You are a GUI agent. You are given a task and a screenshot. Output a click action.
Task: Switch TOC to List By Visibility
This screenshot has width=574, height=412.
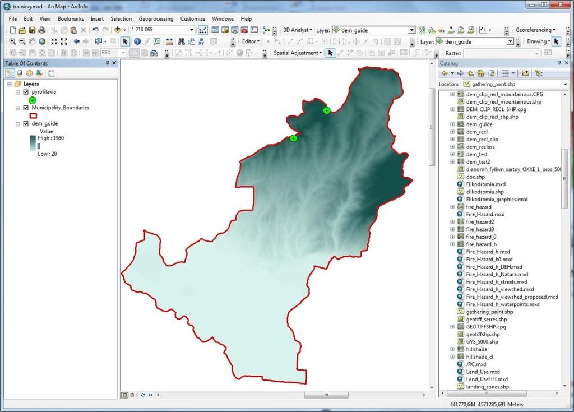30,73
